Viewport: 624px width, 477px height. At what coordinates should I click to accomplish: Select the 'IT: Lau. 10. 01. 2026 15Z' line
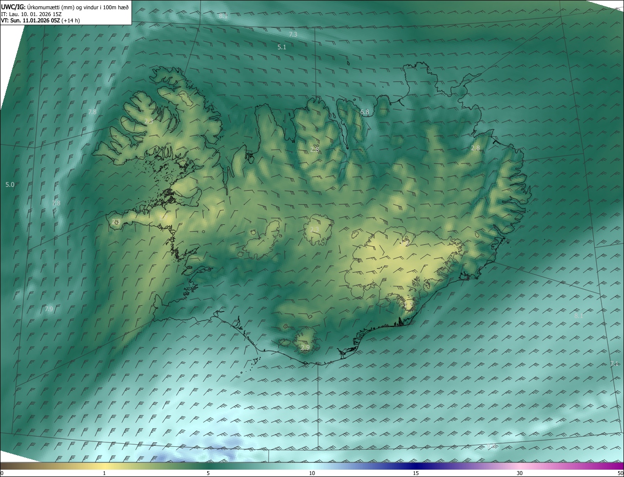(x=31, y=14)
